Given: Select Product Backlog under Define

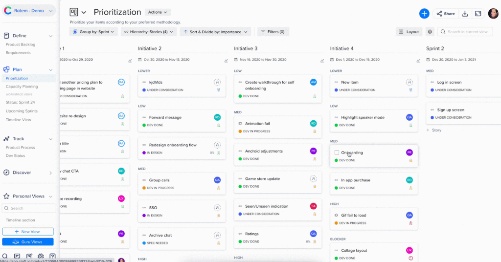Looking at the screenshot, I should coord(20,44).
